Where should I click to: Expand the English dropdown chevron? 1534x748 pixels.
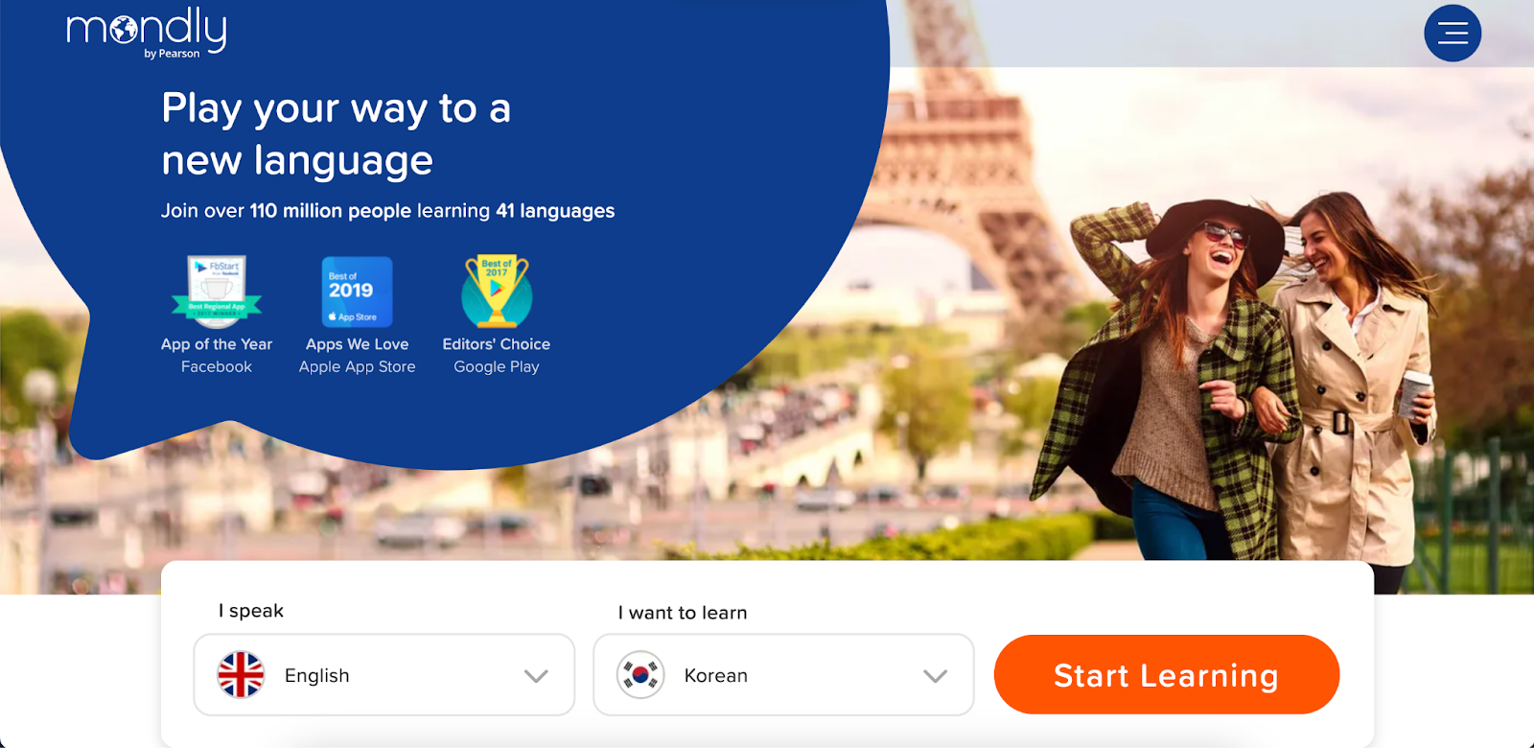(536, 676)
